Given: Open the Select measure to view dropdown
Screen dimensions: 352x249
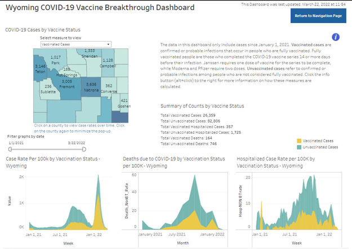Looking at the screenshot, I should coord(76,44).
